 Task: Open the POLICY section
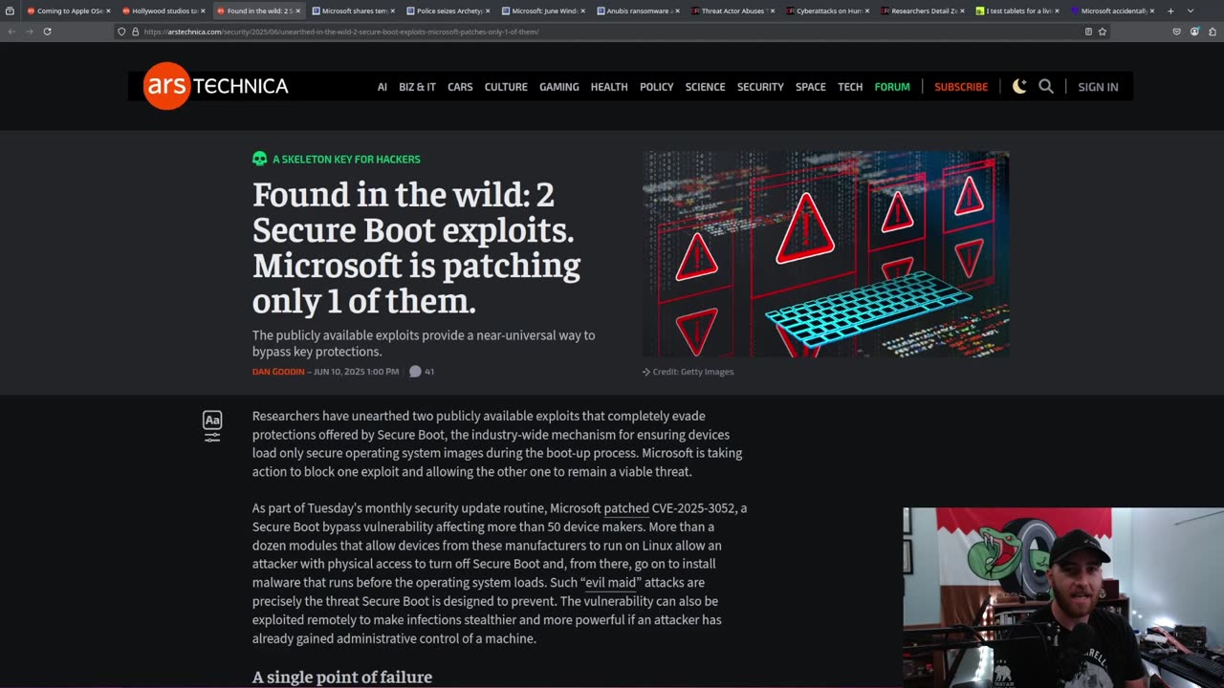(657, 87)
